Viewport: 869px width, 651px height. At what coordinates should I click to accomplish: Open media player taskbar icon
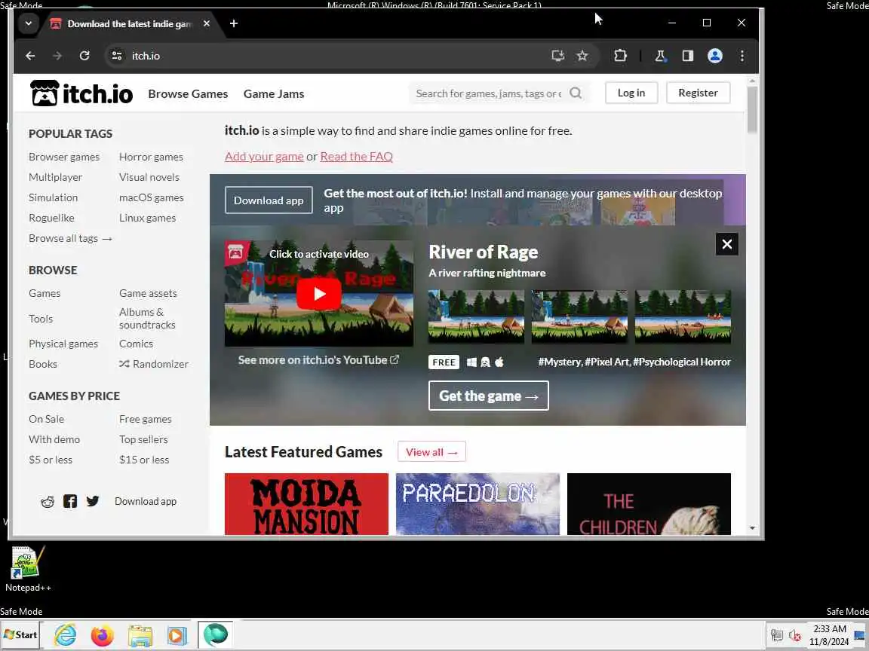coord(177,635)
